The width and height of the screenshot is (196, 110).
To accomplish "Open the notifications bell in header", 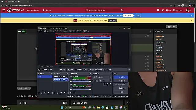I will 163,10.
